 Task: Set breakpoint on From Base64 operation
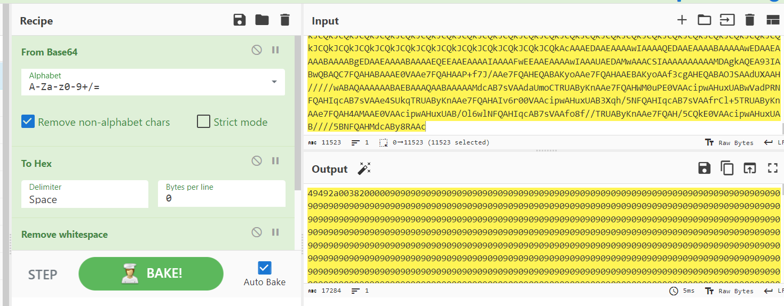pos(275,50)
